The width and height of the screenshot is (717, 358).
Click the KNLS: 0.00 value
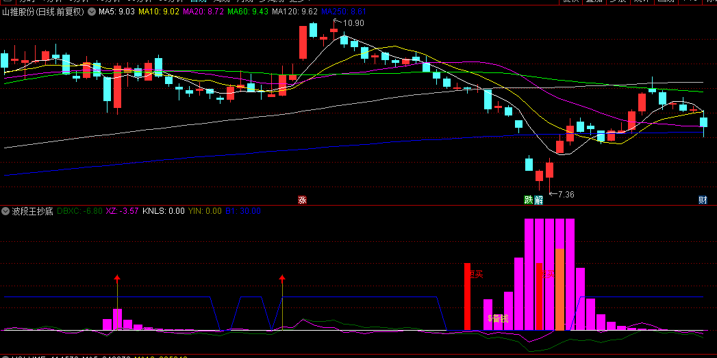click(164, 211)
